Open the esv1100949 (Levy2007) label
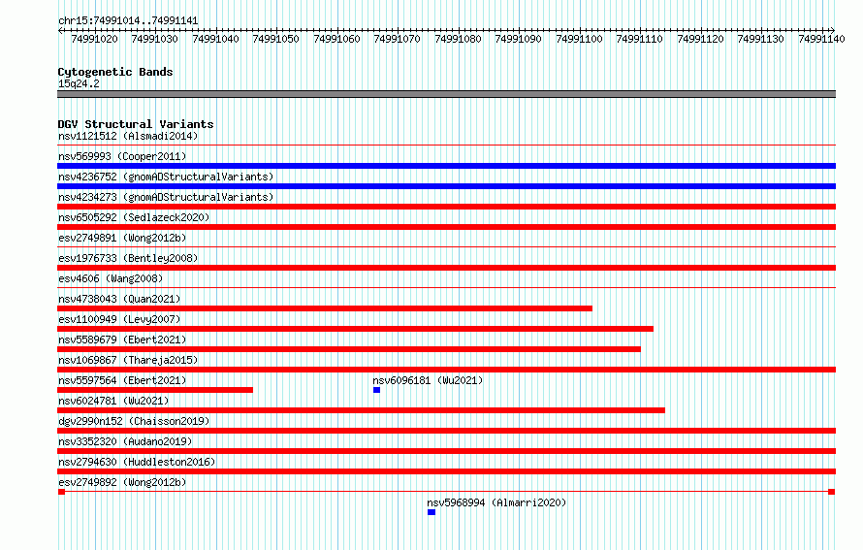863x550 pixels. coord(119,319)
